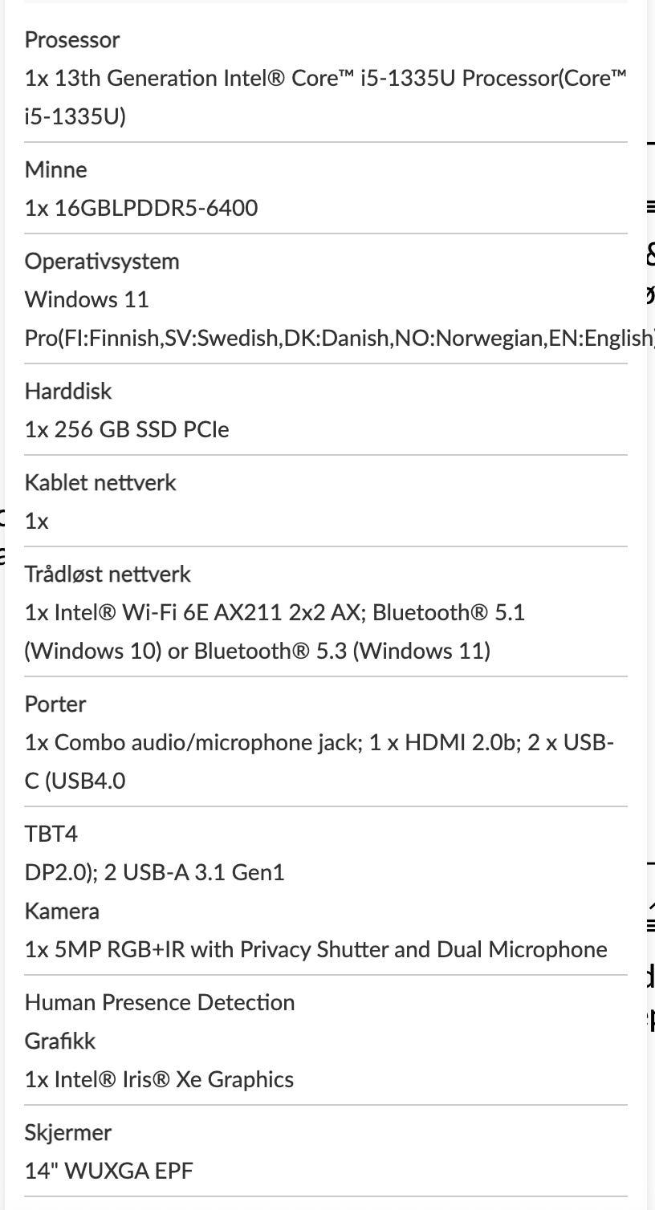Select the Harddisk heading
This screenshot has width=655, height=1210.
(x=68, y=392)
